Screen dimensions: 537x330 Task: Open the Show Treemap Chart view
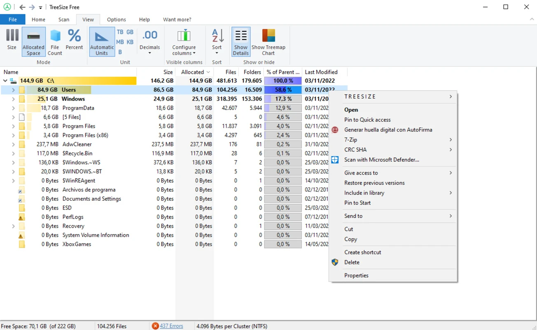(x=268, y=40)
